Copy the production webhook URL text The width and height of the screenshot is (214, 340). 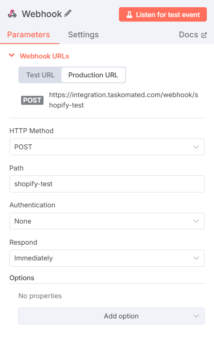click(123, 100)
